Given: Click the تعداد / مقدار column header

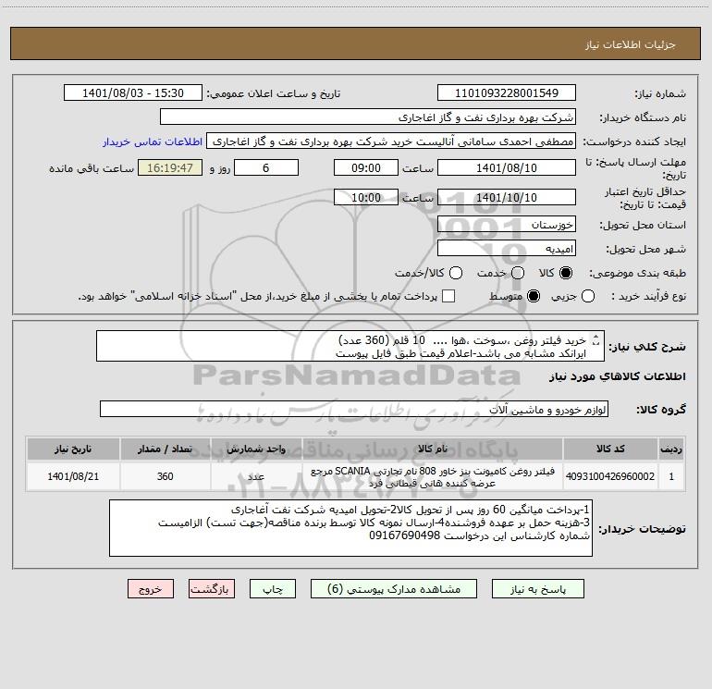Looking at the screenshot, I should pos(165,449).
